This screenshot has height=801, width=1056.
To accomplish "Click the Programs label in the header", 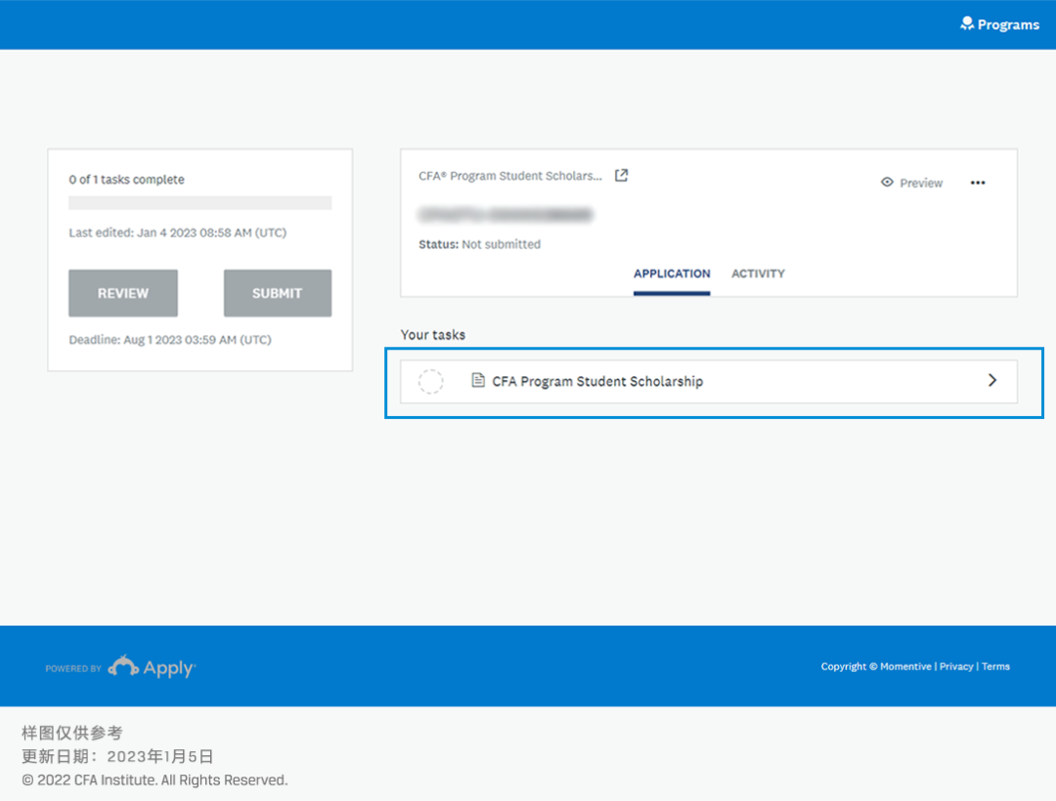I will pyautogui.click(x=1008, y=24).
